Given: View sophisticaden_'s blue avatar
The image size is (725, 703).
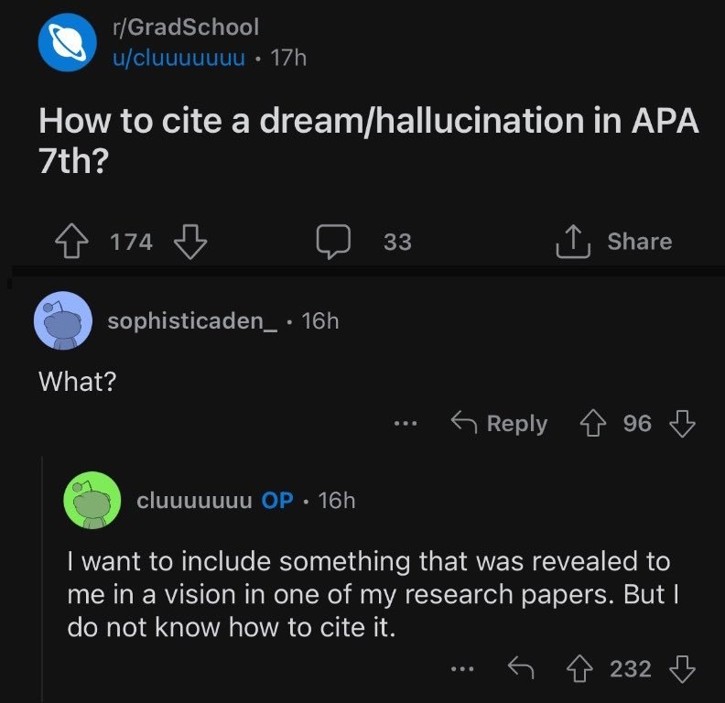Looking at the screenshot, I should [63, 320].
